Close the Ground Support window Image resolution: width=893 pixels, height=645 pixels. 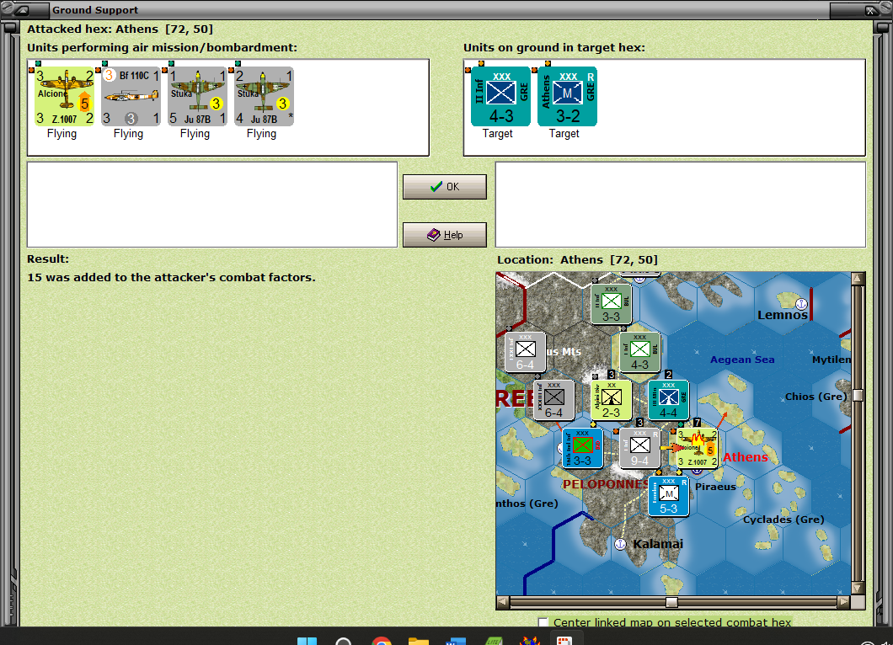[870, 10]
